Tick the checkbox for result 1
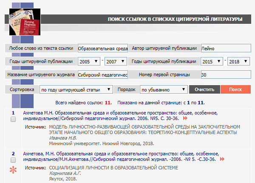 click(13, 120)
